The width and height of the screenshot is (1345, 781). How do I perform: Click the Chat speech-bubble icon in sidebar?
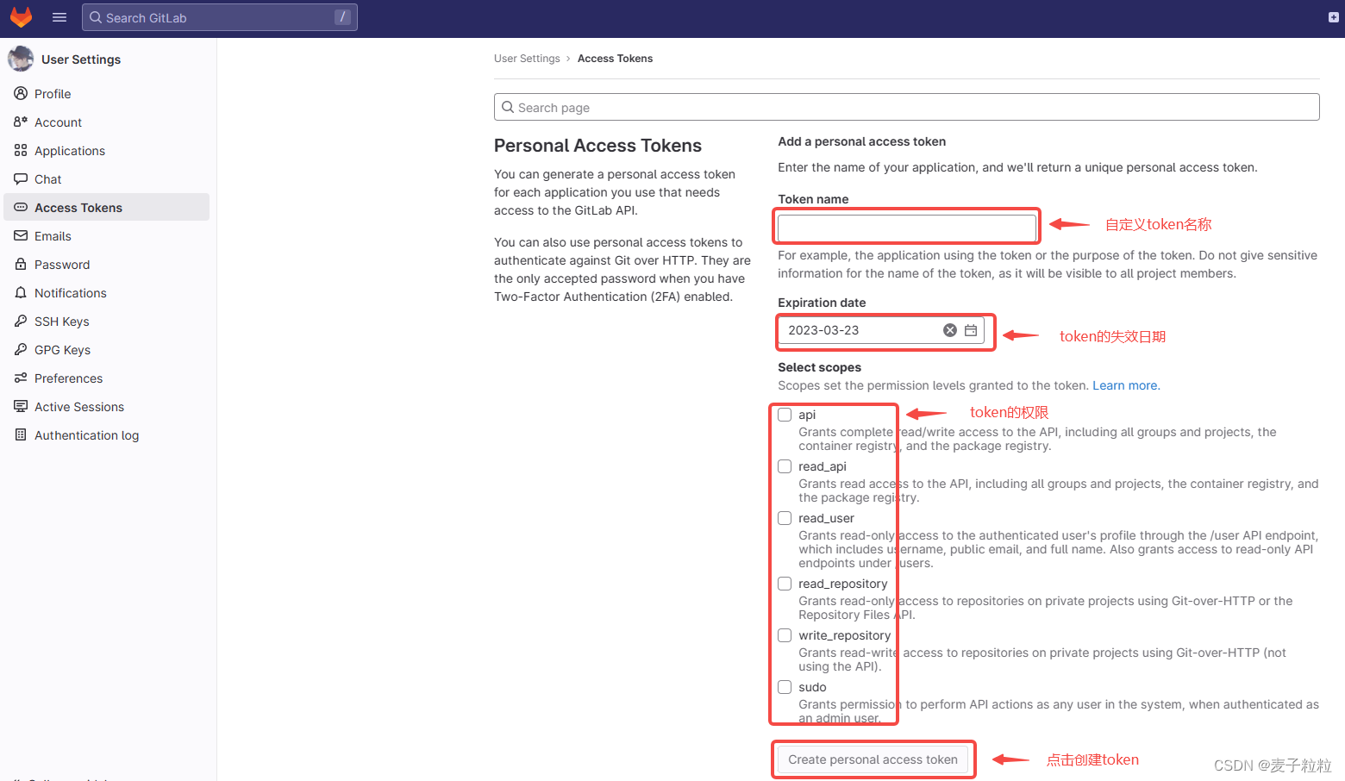coord(21,178)
